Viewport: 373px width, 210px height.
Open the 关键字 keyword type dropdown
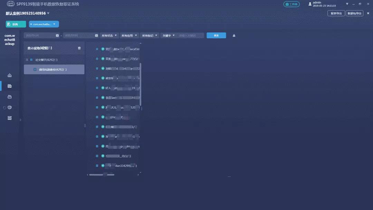click(169, 36)
